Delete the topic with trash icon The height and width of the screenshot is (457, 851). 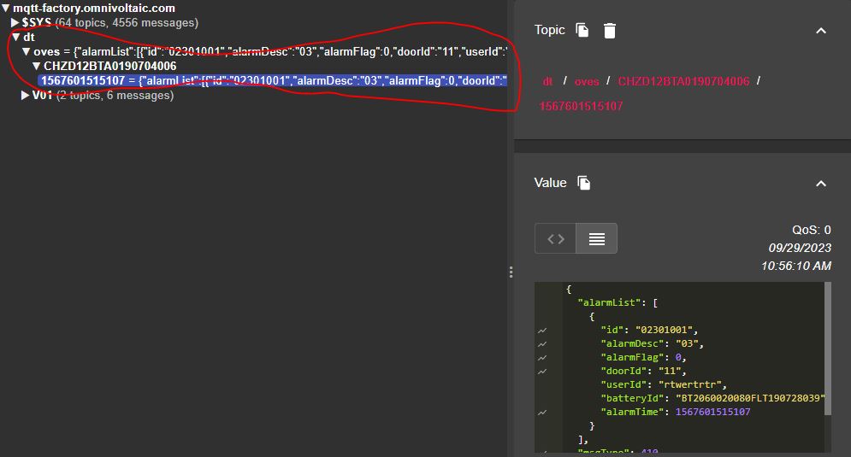pos(610,31)
